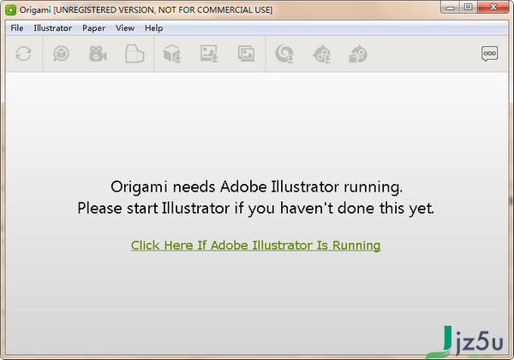The height and width of the screenshot is (360, 514).
Task: Minimize the Origami window
Action: click(450, 7)
